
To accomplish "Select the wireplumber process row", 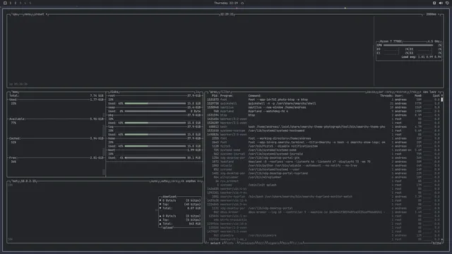I will (323, 177).
